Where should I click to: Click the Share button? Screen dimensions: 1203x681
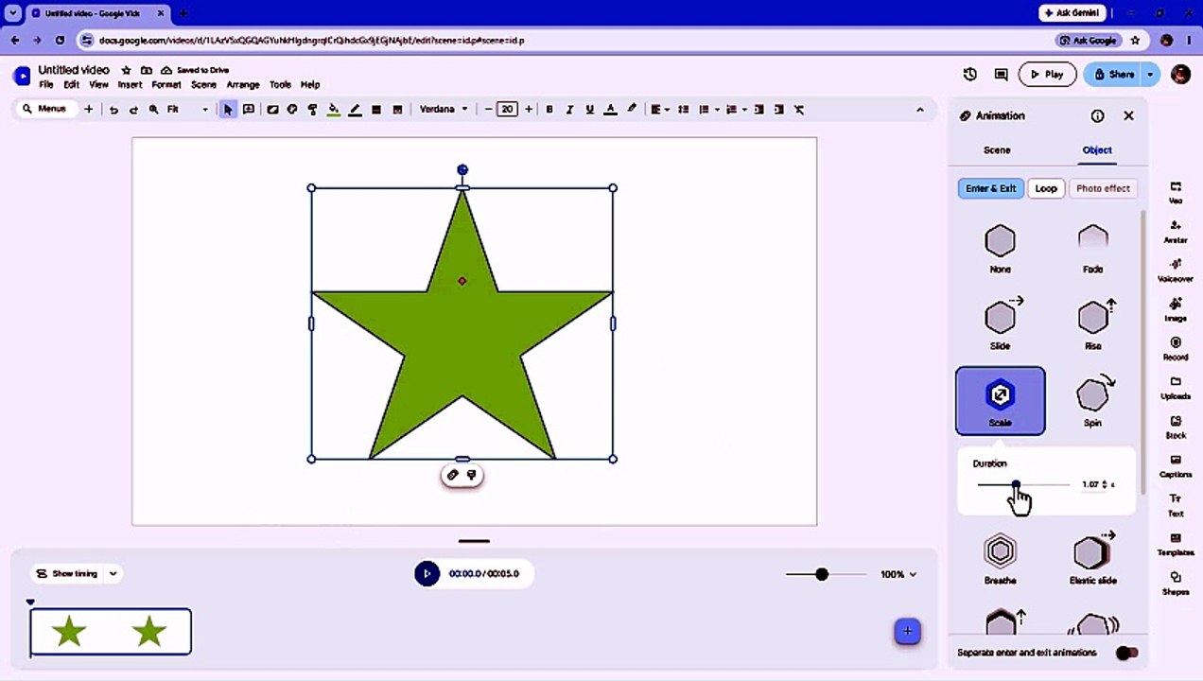tap(1112, 74)
